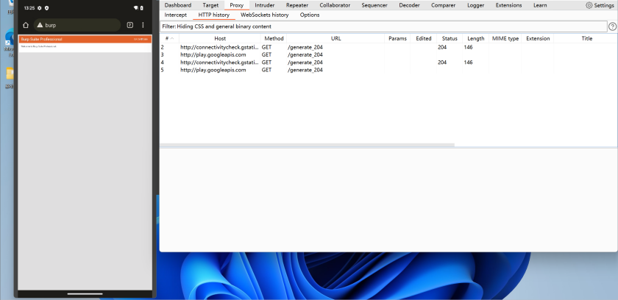Image resolution: width=618 pixels, height=300 pixels.
Task: Go to the Repeater tab
Action: [x=297, y=5]
